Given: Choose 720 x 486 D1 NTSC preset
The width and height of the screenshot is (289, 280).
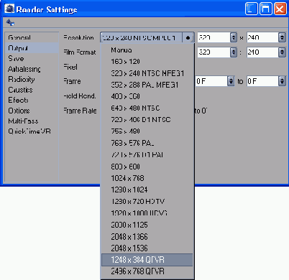Looking at the screenshot, I should coord(141,119).
